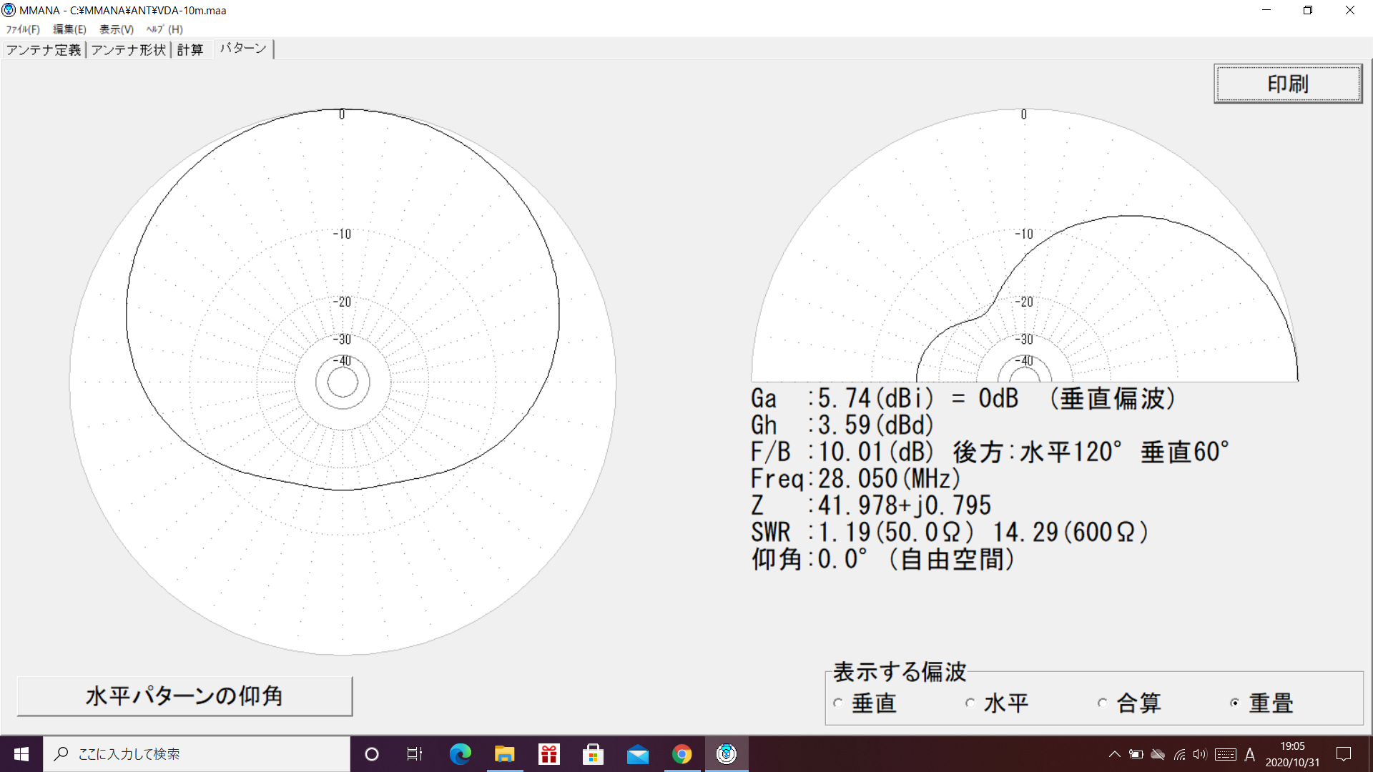The width and height of the screenshot is (1373, 772).
Task: Click the 印刷 print button
Action: [1286, 83]
